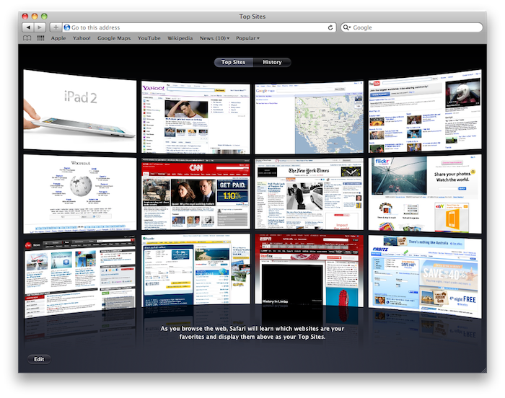
Task: Open the iPad 2 Apple thumbnail
Action: [x=80, y=111]
